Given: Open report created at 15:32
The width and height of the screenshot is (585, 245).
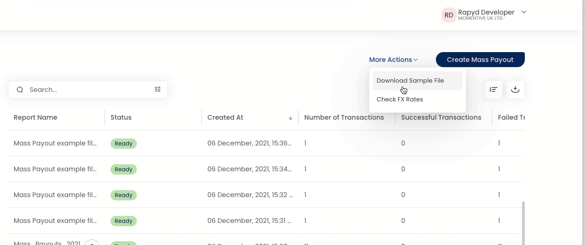Looking at the screenshot, I should pos(265,195).
